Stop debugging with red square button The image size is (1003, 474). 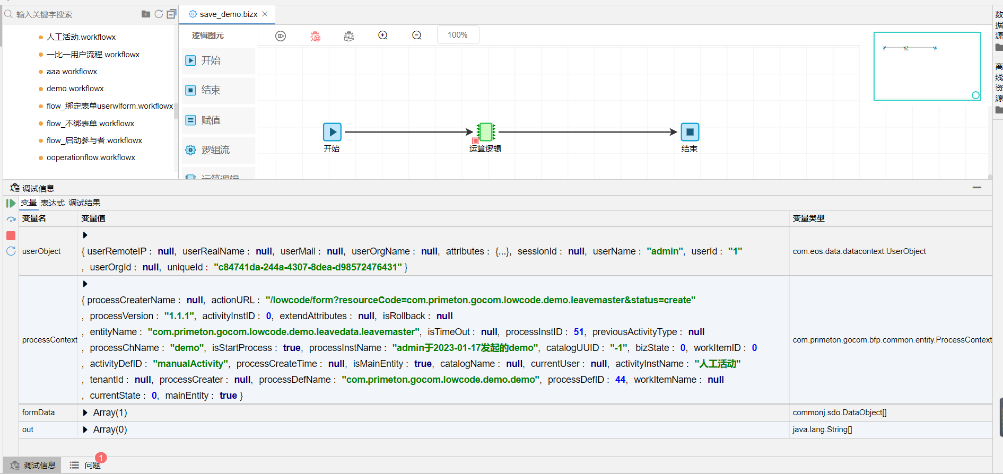point(11,235)
